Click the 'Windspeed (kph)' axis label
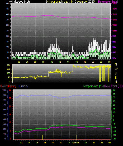Viewport: 123px width, 146px height. 20,2
